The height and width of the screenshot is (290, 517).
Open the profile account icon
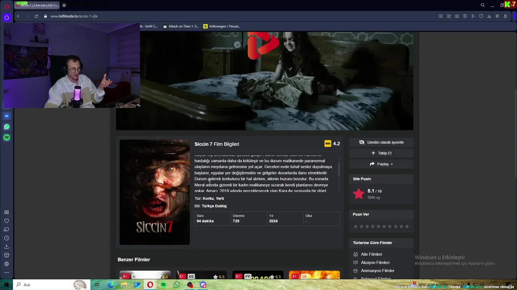[x=505, y=16]
